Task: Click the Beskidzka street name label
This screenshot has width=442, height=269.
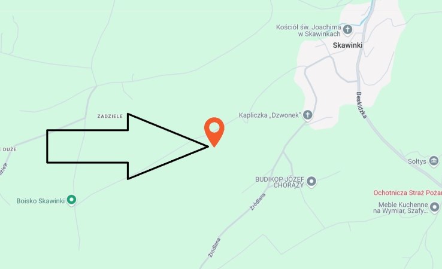Action: [x=361, y=105]
